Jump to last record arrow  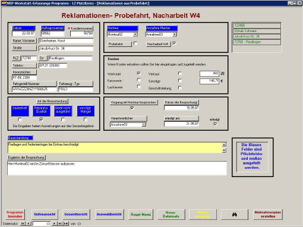pyautogui.click(x=60, y=223)
